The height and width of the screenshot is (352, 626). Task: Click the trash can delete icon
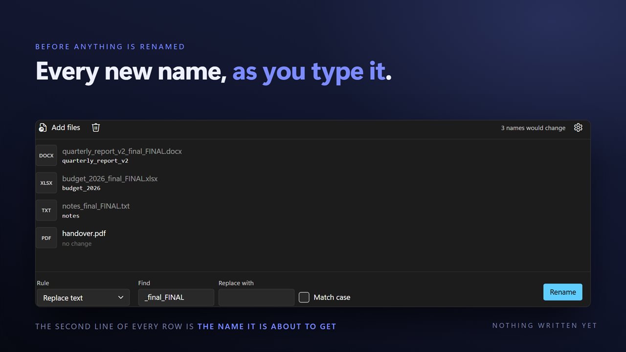click(96, 128)
